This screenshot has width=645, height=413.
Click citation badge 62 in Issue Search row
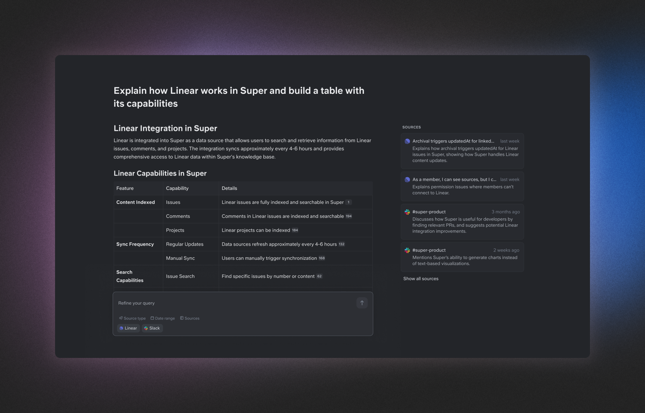pos(319,276)
